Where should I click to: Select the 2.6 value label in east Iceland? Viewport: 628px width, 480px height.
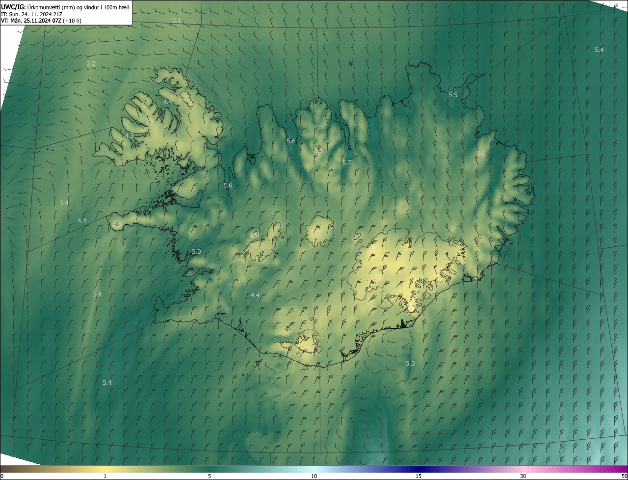481,153
